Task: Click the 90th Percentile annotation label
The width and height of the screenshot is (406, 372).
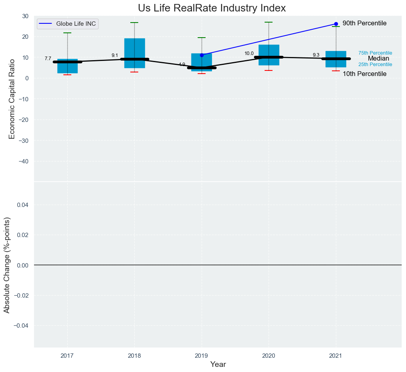Action: (x=364, y=23)
